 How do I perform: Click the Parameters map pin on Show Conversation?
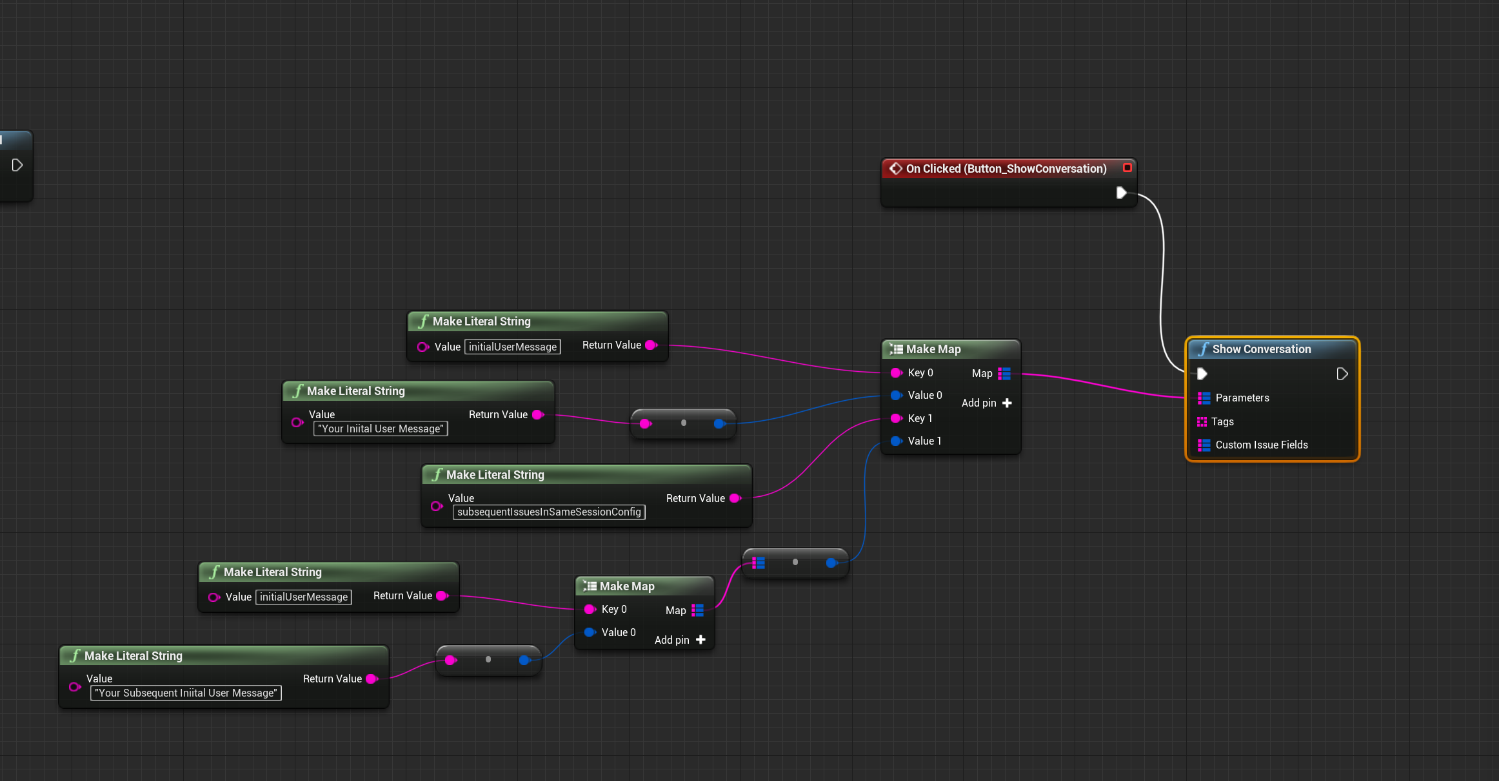pos(1204,398)
